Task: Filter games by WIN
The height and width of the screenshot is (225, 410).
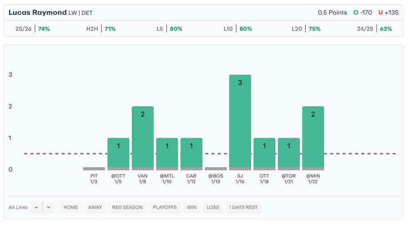Action: click(x=192, y=207)
